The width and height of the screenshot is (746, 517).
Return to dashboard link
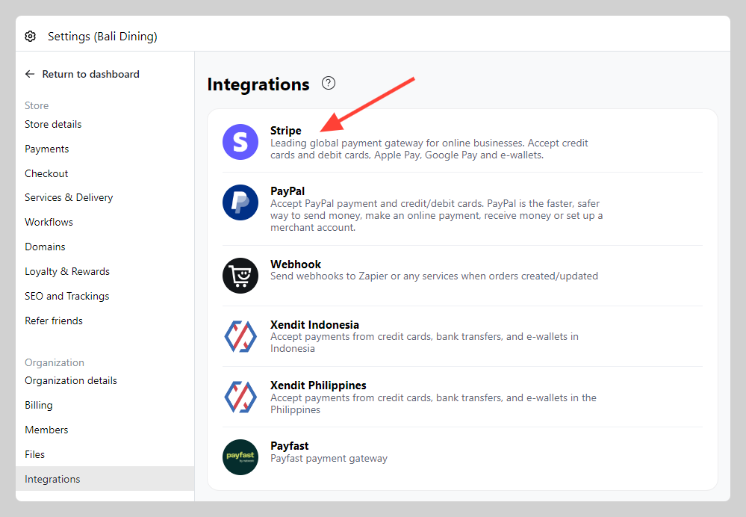click(x=91, y=74)
